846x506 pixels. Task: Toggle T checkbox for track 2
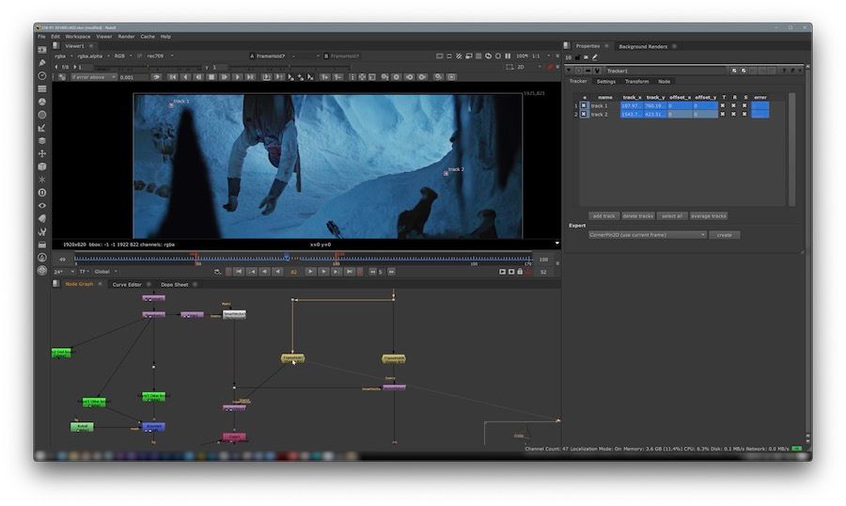(723, 114)
